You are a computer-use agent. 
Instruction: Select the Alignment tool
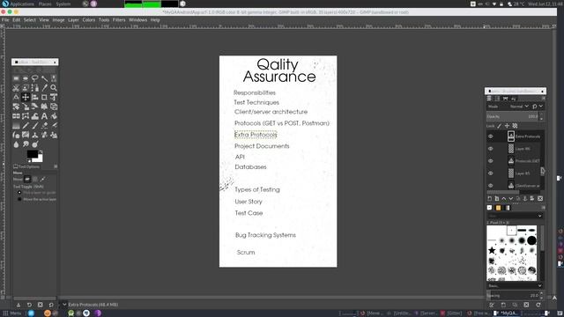click(35, 97)
